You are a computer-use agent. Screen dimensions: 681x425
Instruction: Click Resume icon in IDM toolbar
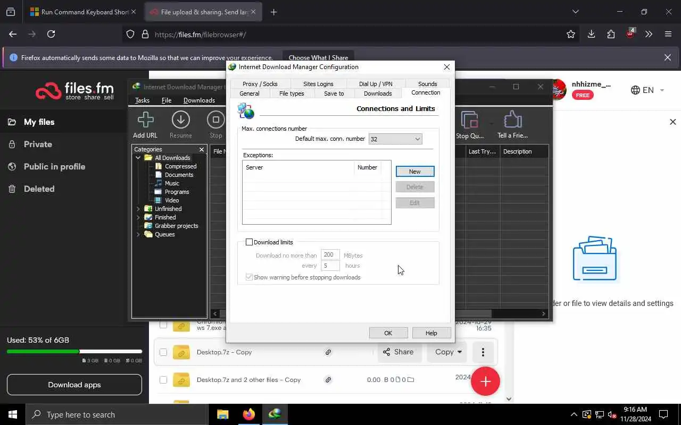click(181, 120)
